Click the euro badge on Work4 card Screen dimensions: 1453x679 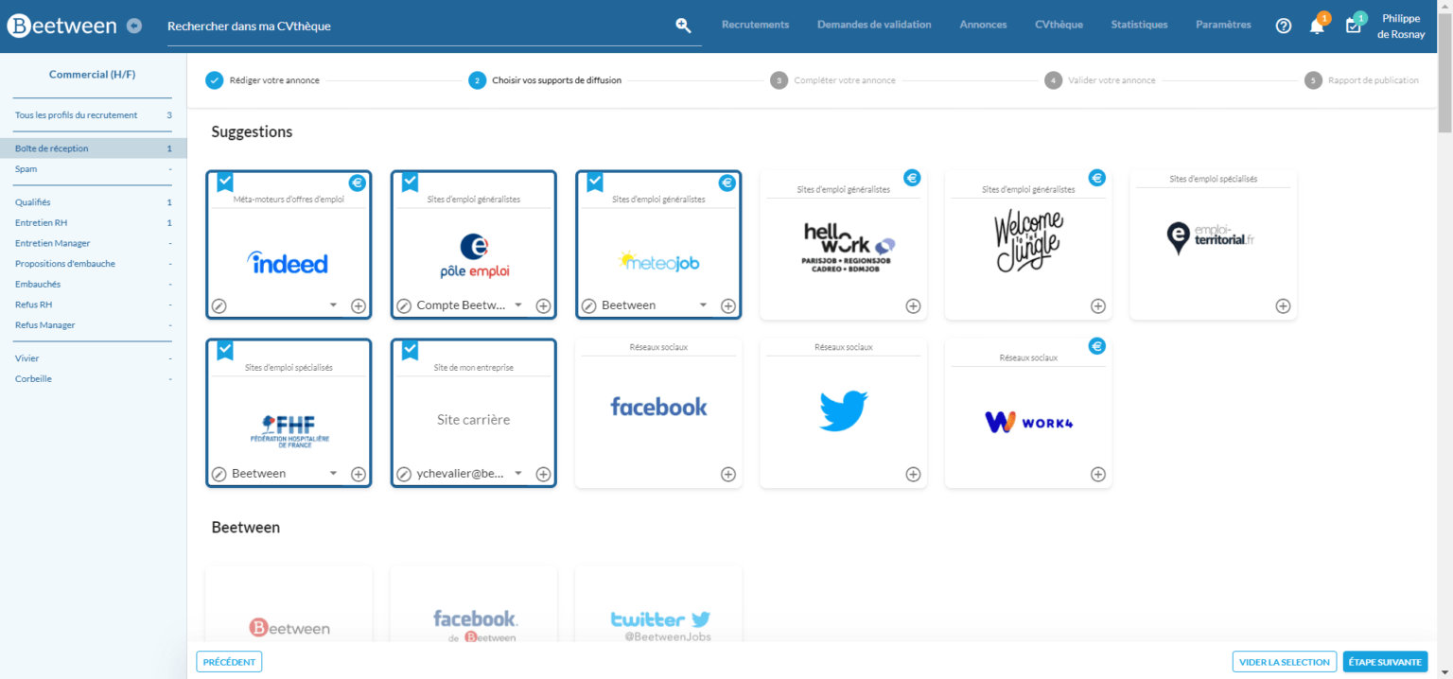click(x=1096, y=345)
